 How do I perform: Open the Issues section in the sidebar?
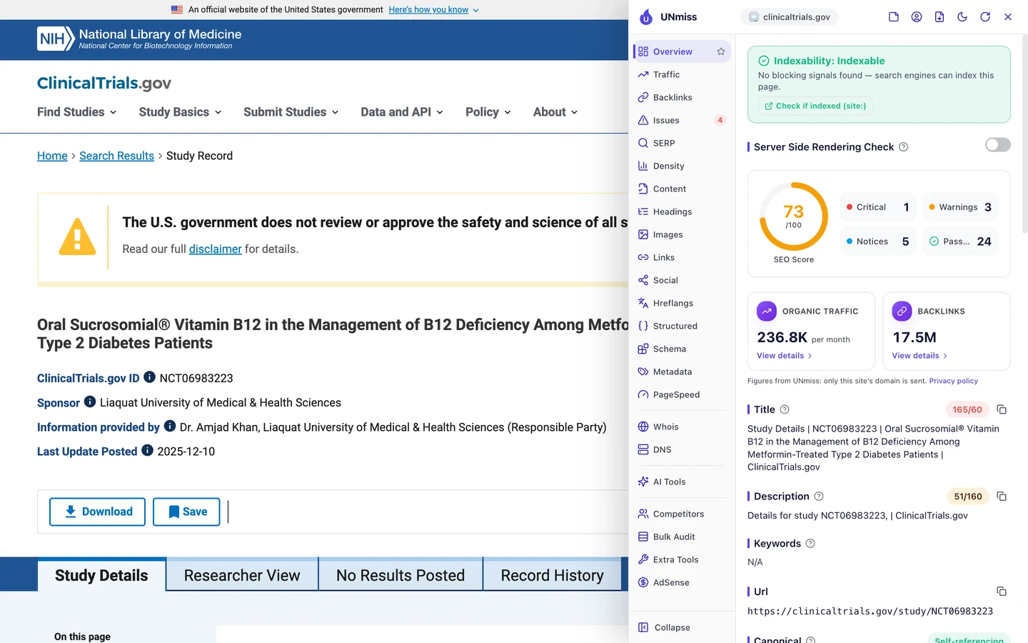(682, 120)
